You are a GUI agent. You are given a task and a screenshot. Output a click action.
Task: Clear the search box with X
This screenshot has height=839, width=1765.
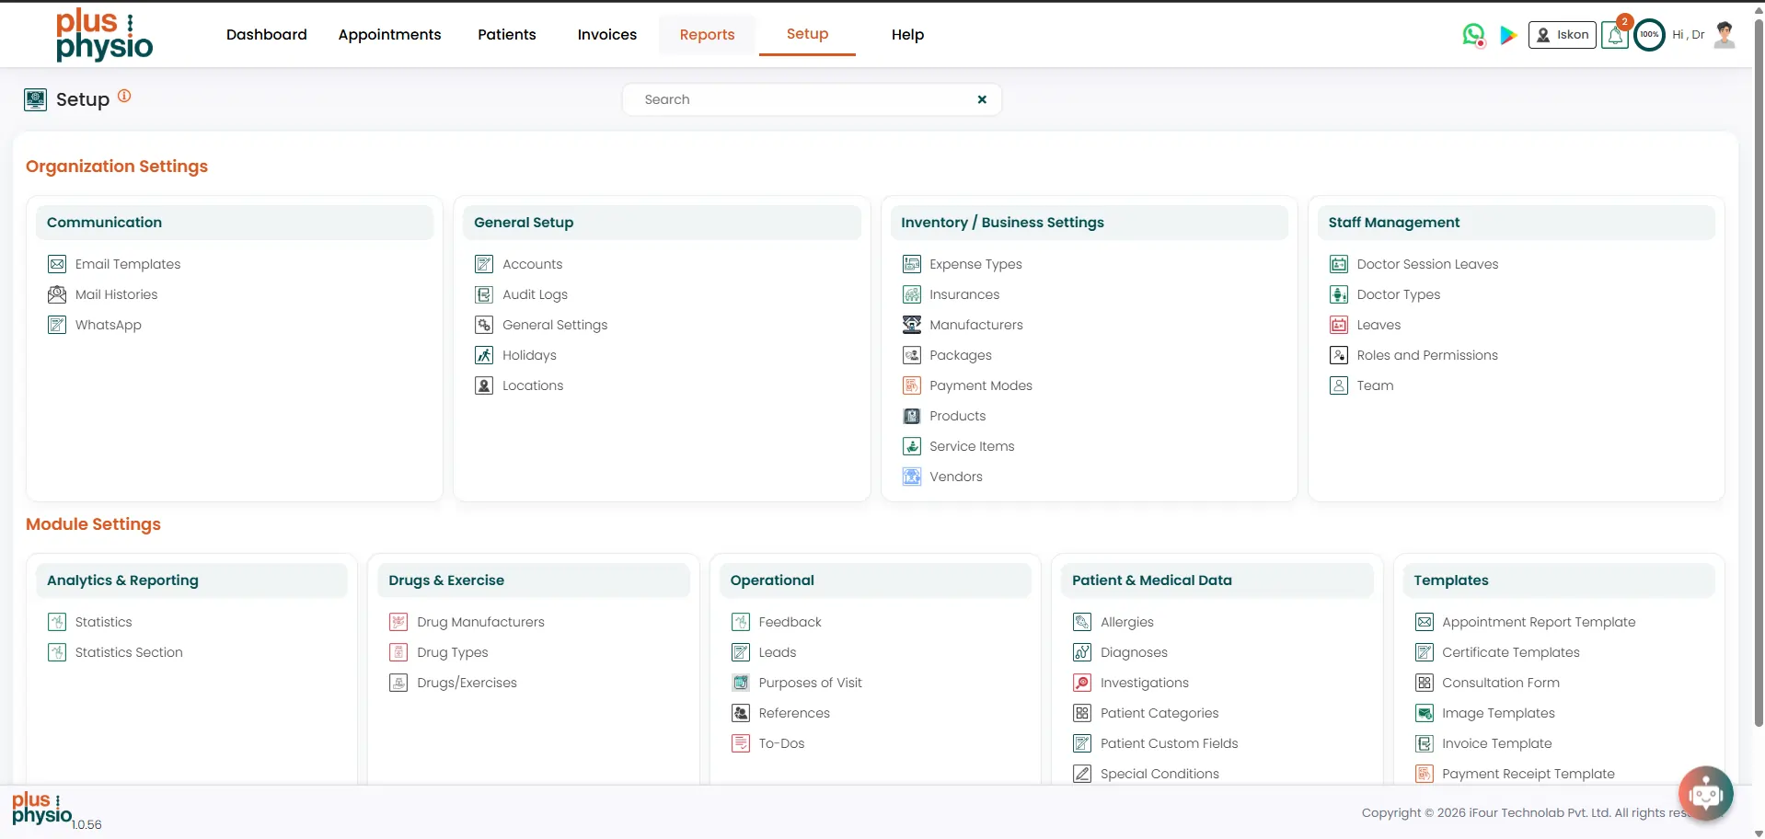tap(982, 99)
